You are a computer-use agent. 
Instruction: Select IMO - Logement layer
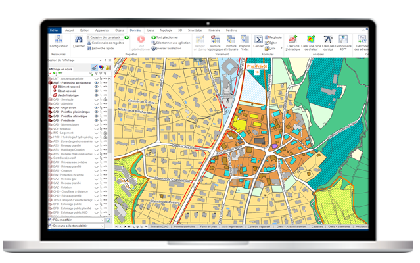tap(63, 133)
